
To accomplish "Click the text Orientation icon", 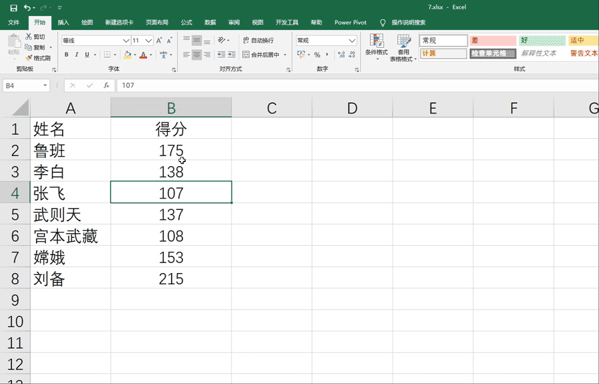I will [221, 40].
